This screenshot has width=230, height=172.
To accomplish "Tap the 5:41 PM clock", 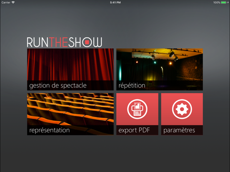I will pyautogui.click(x=115, y=2).
